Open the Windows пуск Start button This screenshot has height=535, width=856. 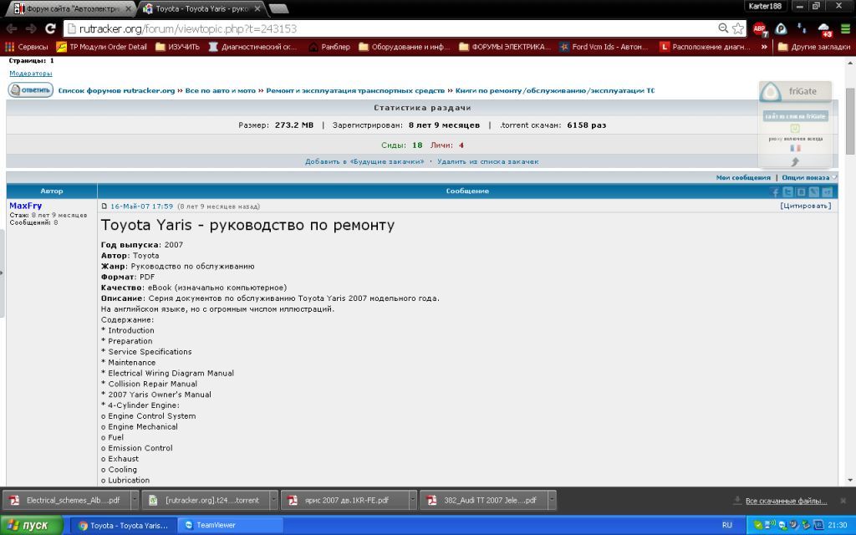click(x=32, y=525)
